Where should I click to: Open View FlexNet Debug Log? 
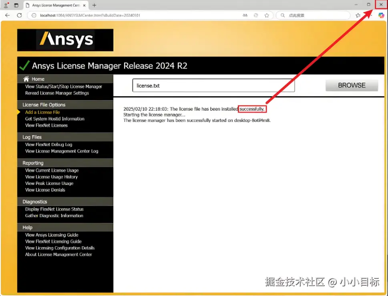pos(48,144)
